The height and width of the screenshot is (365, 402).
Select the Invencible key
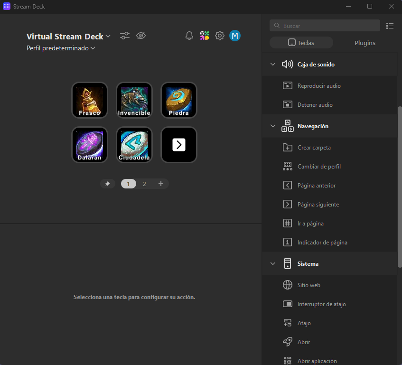[x=134, y=100]
